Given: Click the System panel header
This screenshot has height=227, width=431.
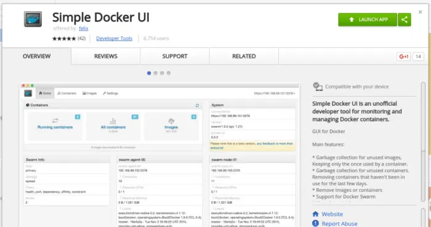Looking at the screenshot, I should click(x=252, y=105).
